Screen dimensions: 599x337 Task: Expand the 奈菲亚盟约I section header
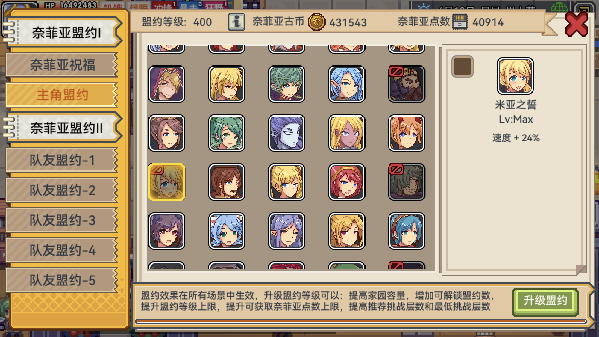click(63, 32)
